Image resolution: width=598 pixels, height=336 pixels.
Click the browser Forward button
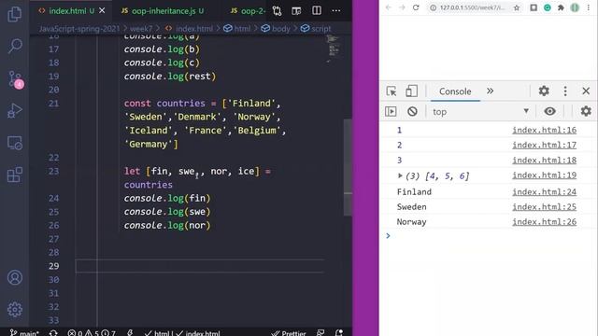pos(402,7)
